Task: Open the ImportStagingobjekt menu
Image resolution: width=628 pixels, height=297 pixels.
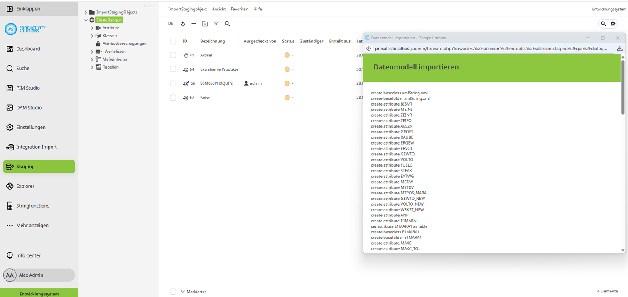Action: pos(187,9)
